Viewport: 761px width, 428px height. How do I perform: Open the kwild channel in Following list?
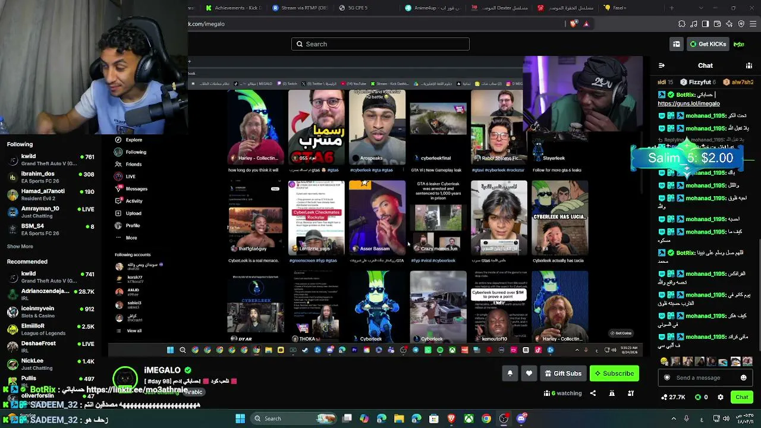51,160
